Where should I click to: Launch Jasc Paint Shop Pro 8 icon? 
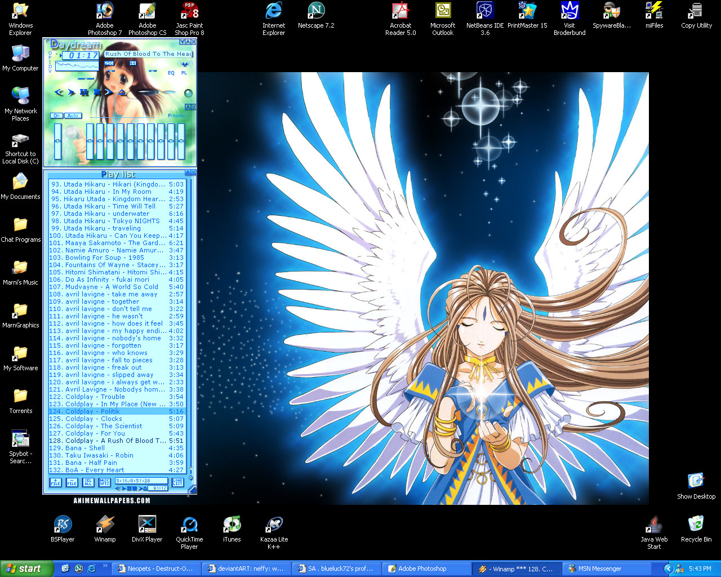(189, 19)
